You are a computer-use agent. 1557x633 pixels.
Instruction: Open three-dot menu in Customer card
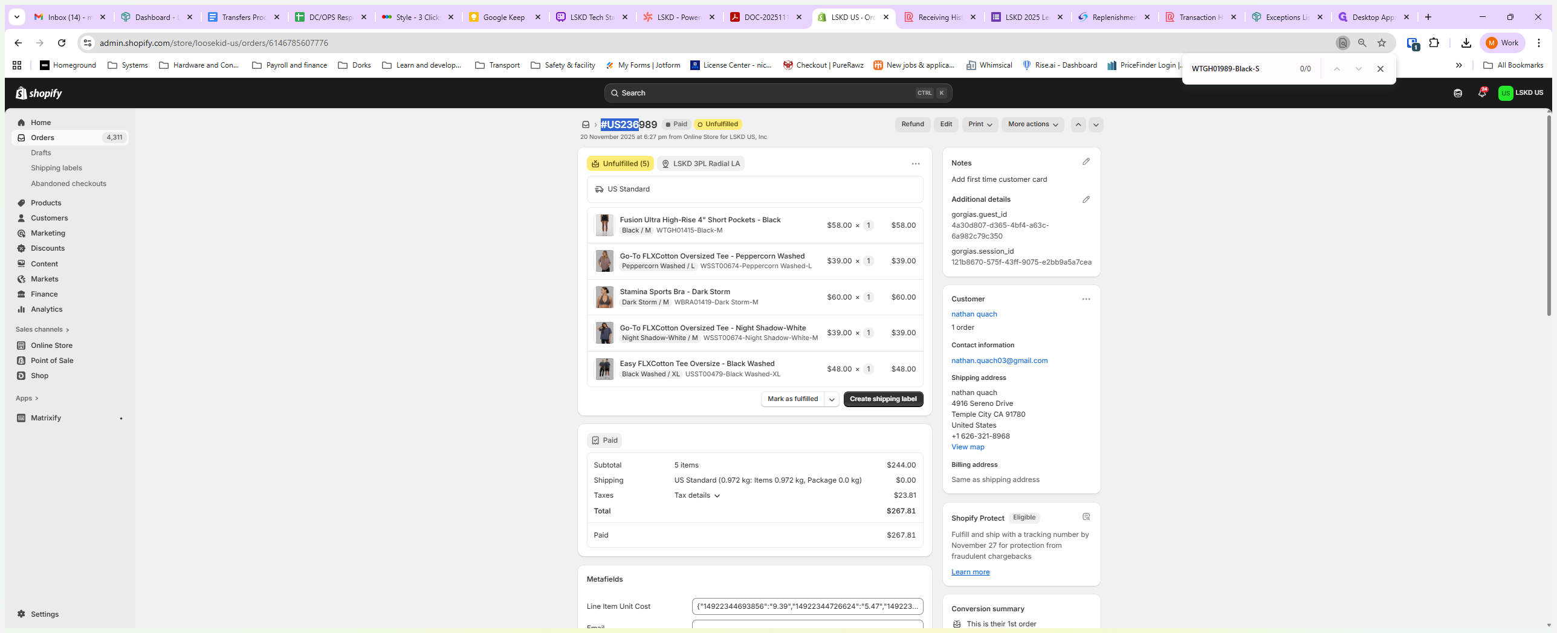[x=1086, y=299]
